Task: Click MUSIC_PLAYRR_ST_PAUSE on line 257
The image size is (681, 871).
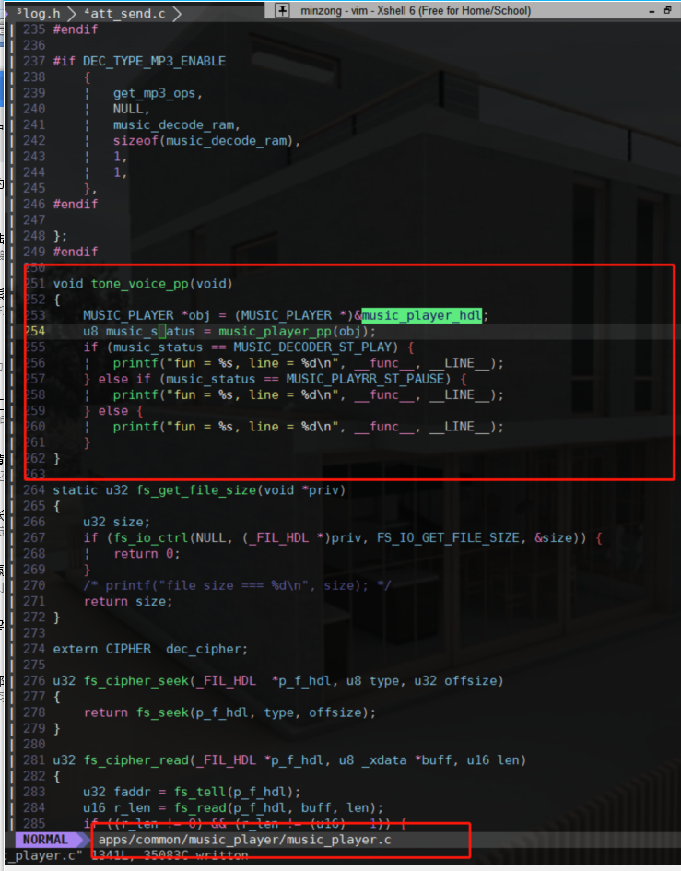Action: pyautogui.click(x=365, y=379)
